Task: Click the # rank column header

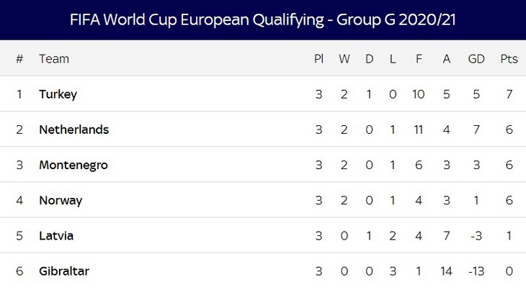Action: tap(19, 59)
